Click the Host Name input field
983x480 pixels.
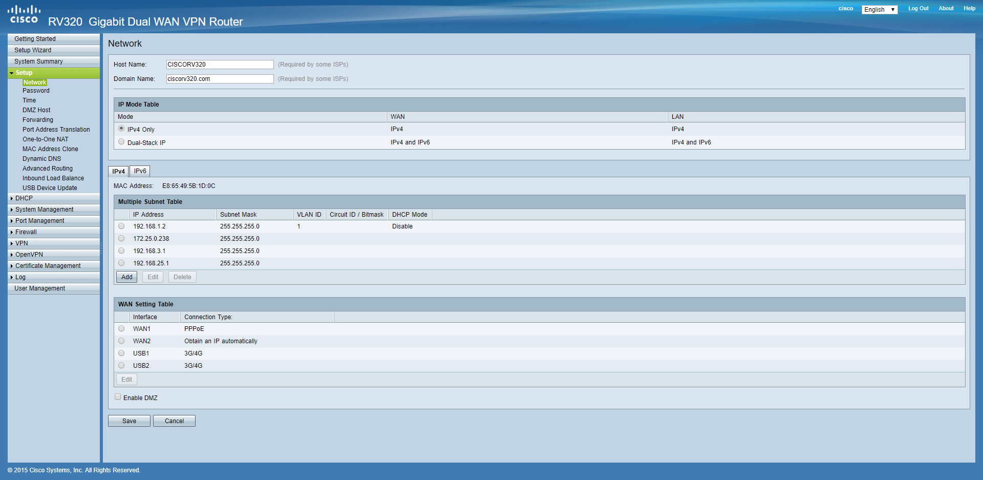[x=220, y=64]
